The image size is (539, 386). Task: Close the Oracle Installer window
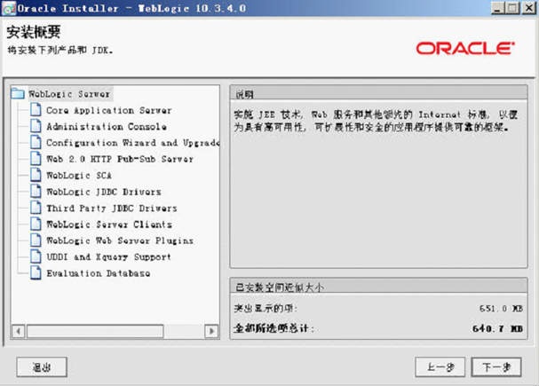[x=528, y=8]
